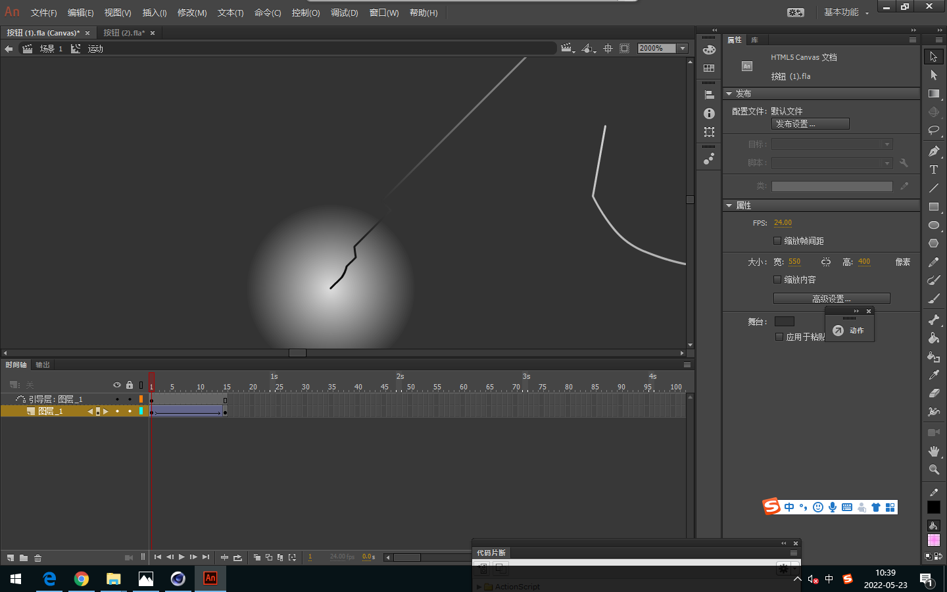
Task: Toggle visibility dot for 图层_1 layer
Action: (117, 411)
